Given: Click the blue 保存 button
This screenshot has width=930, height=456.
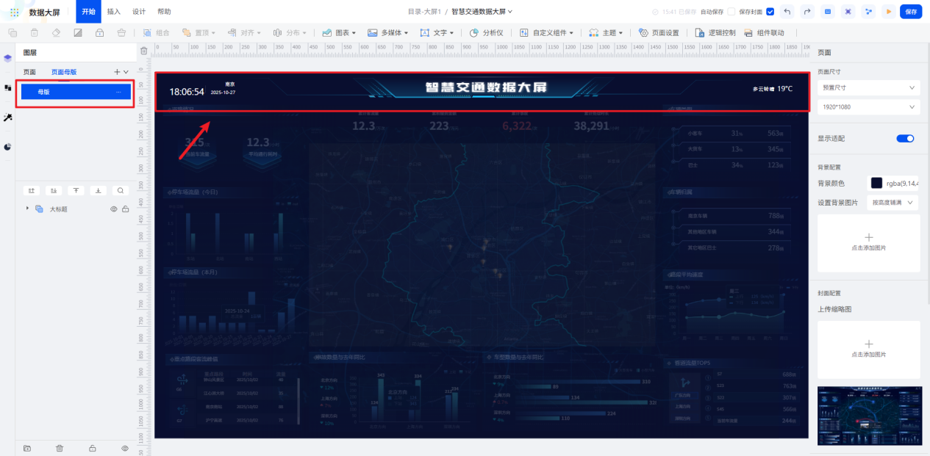Looking at the screenshot, I should click(911, 12).
